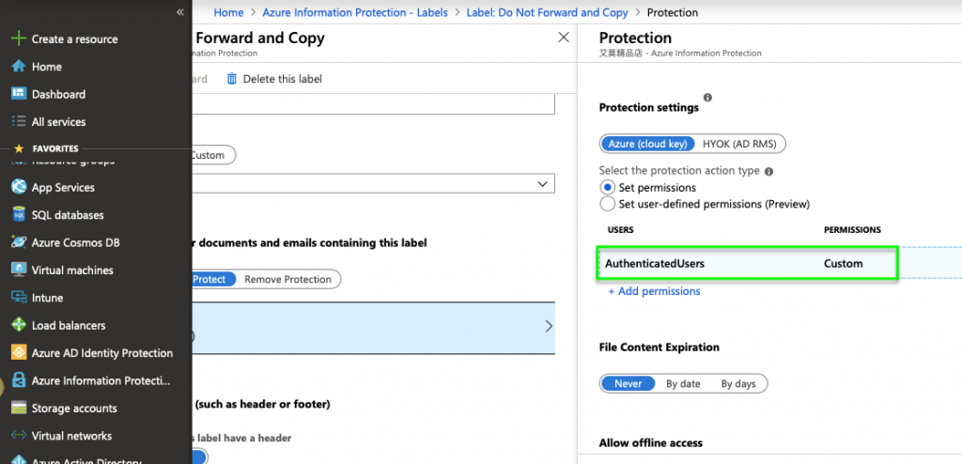Open the Azure Cosmos DB icon

[x=17, y=242]
